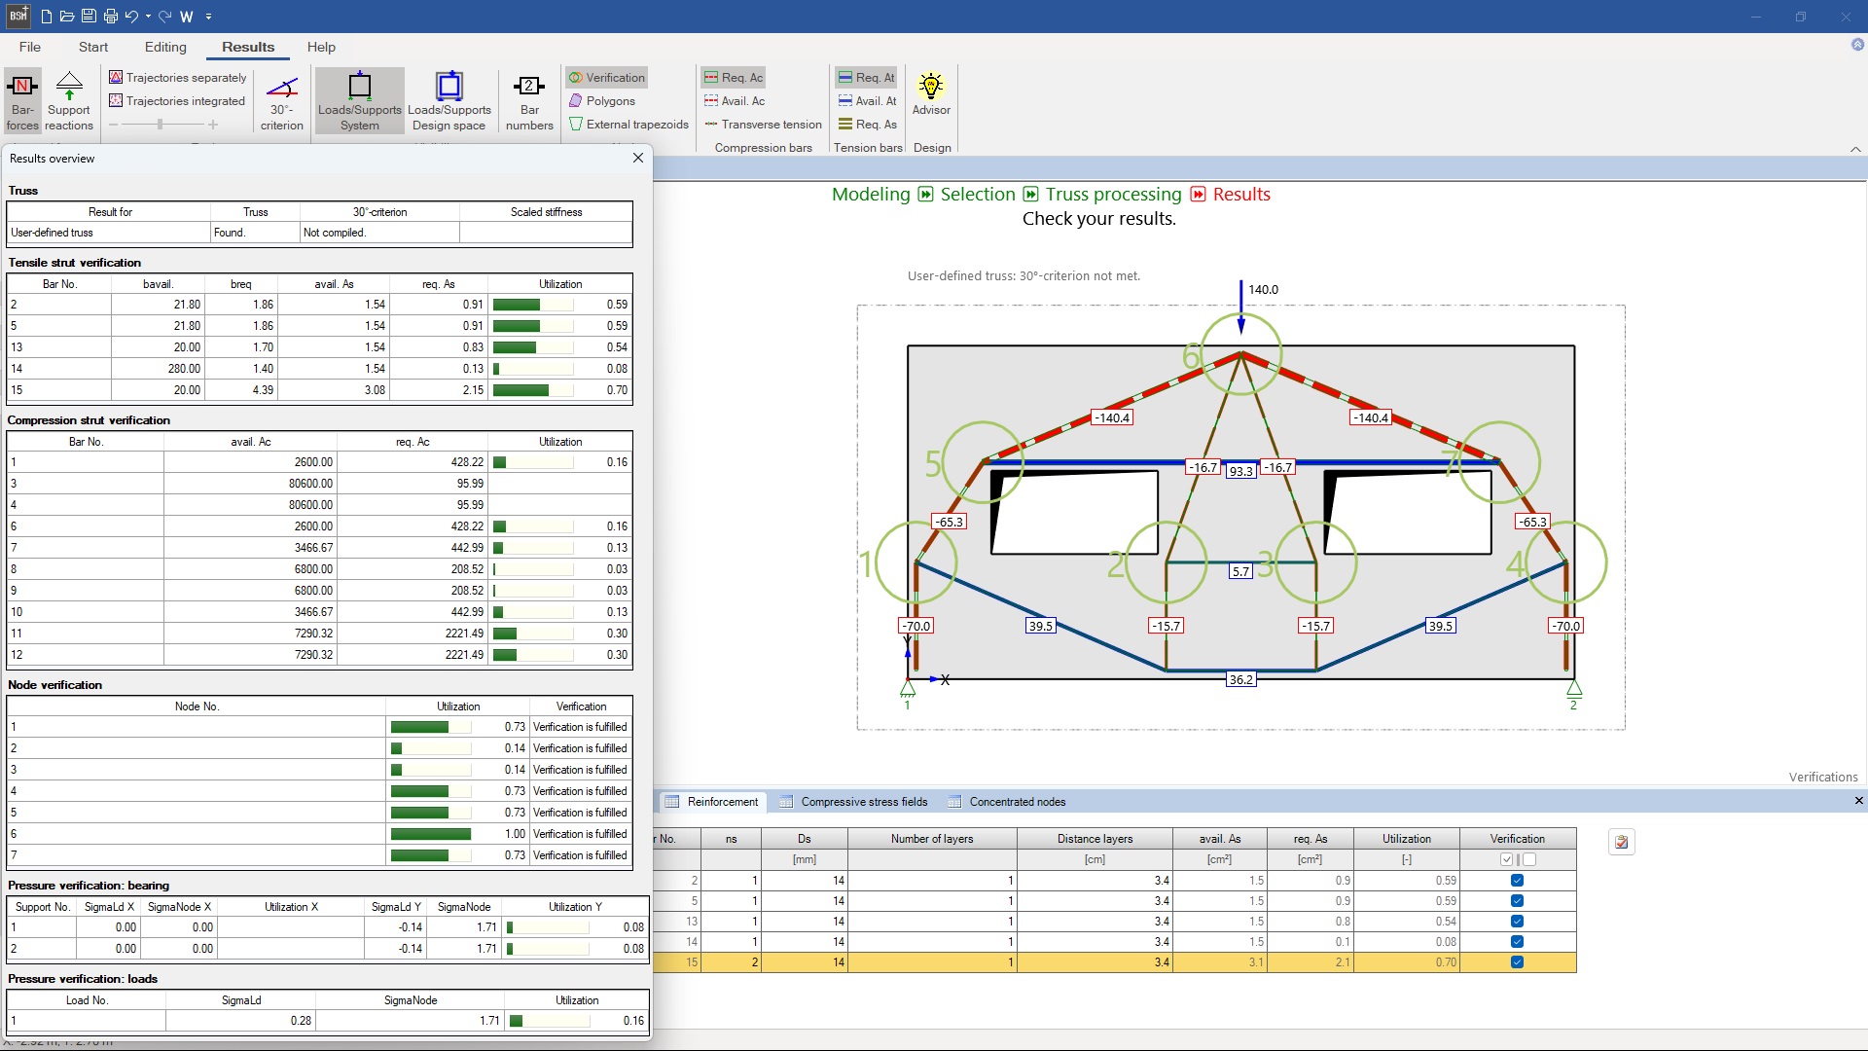Enable Trajectories separately

tap(176, 77)
